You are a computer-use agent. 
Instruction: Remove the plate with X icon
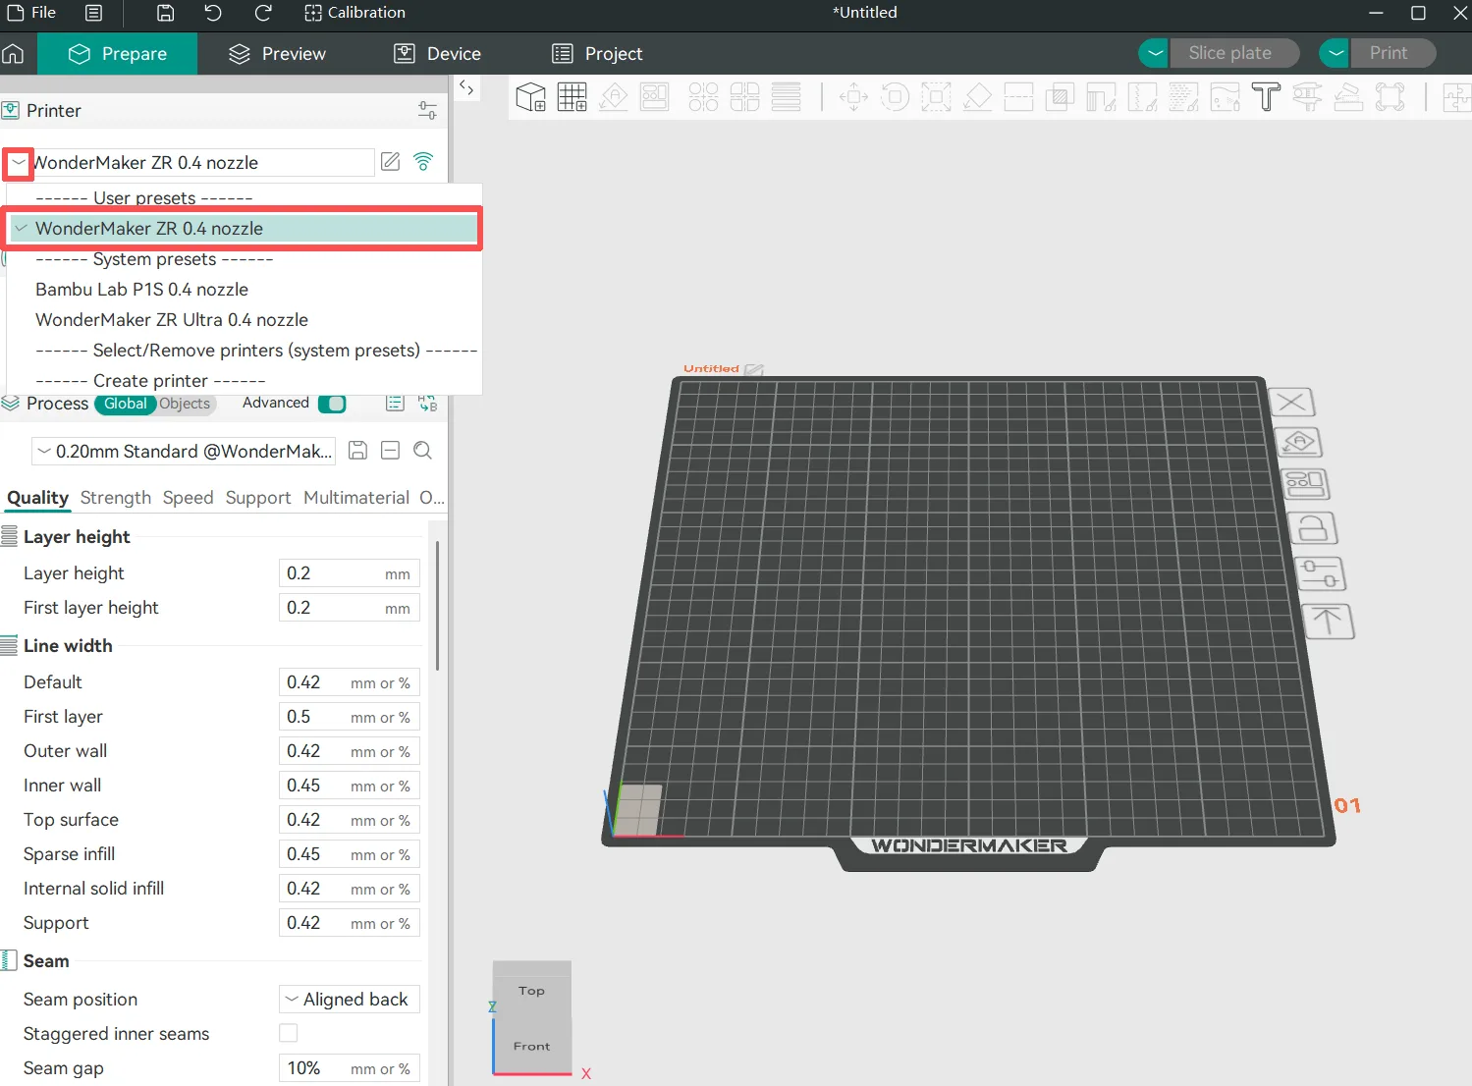pyautogui.click(x=1292, y=402)
